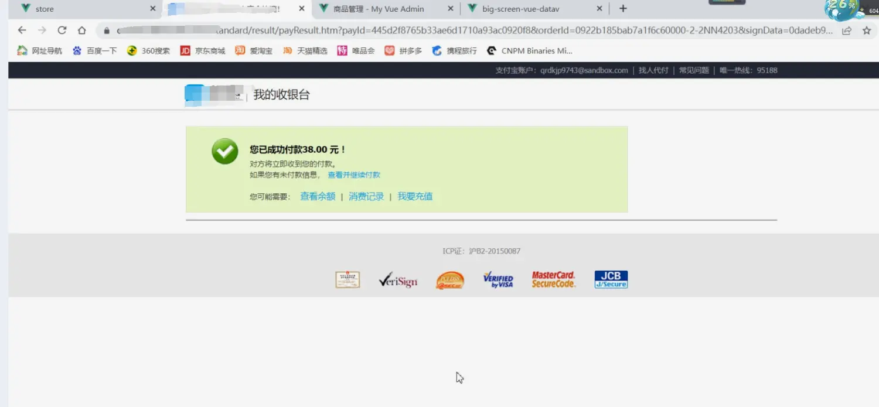This screenshot has height=407, width=879.
Task: Reload the payment result page
Action: [x=62, y=30]
